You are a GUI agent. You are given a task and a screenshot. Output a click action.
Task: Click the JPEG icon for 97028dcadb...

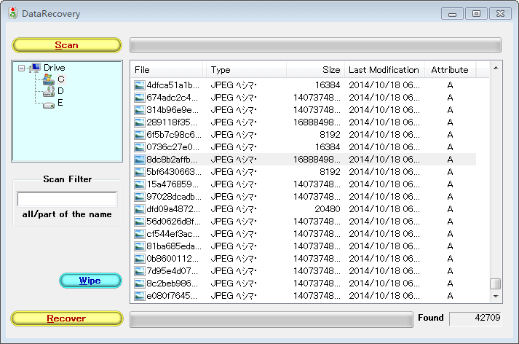139,197
